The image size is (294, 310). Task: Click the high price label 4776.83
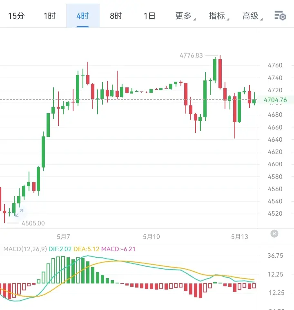pyautogui.click(x=191, y=56)
